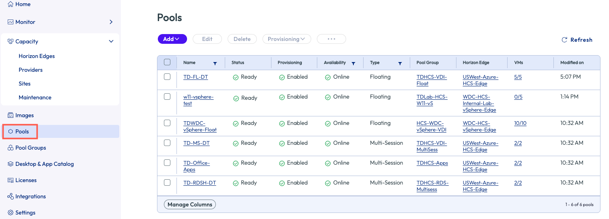Open the Add dropdown button
609x219 pixels.
[172, 39]
